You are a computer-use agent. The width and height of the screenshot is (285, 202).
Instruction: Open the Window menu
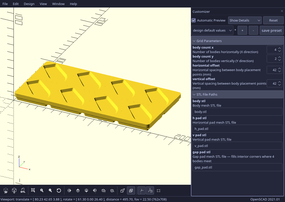58,4
